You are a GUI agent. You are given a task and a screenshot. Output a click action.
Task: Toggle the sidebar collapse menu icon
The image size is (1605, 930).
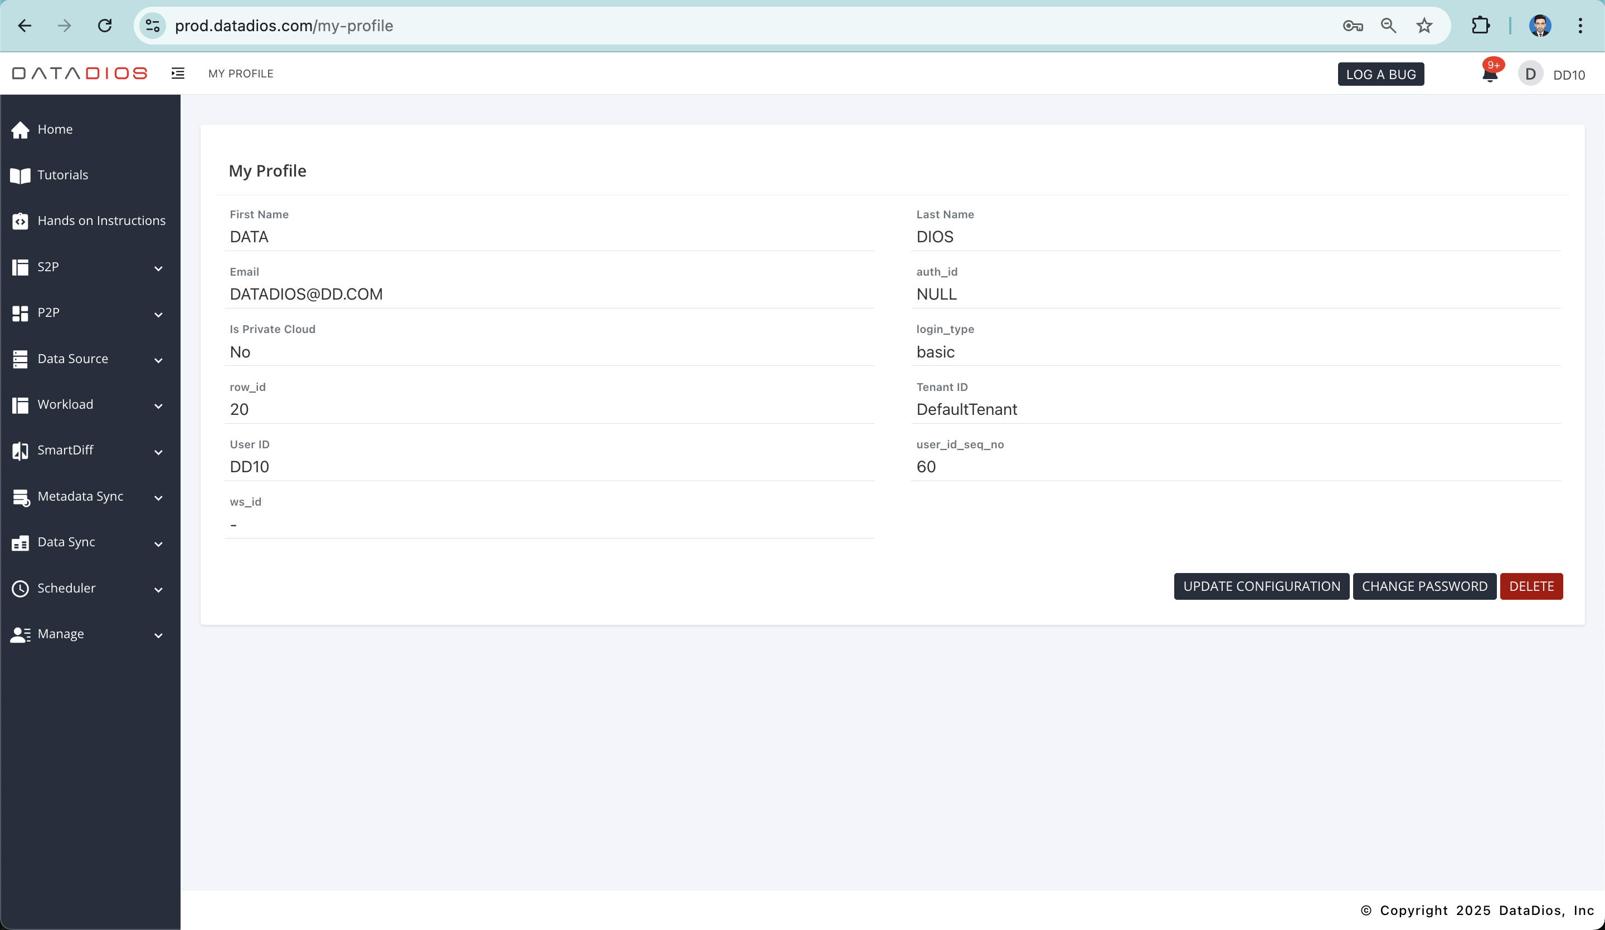coord(178,74)
